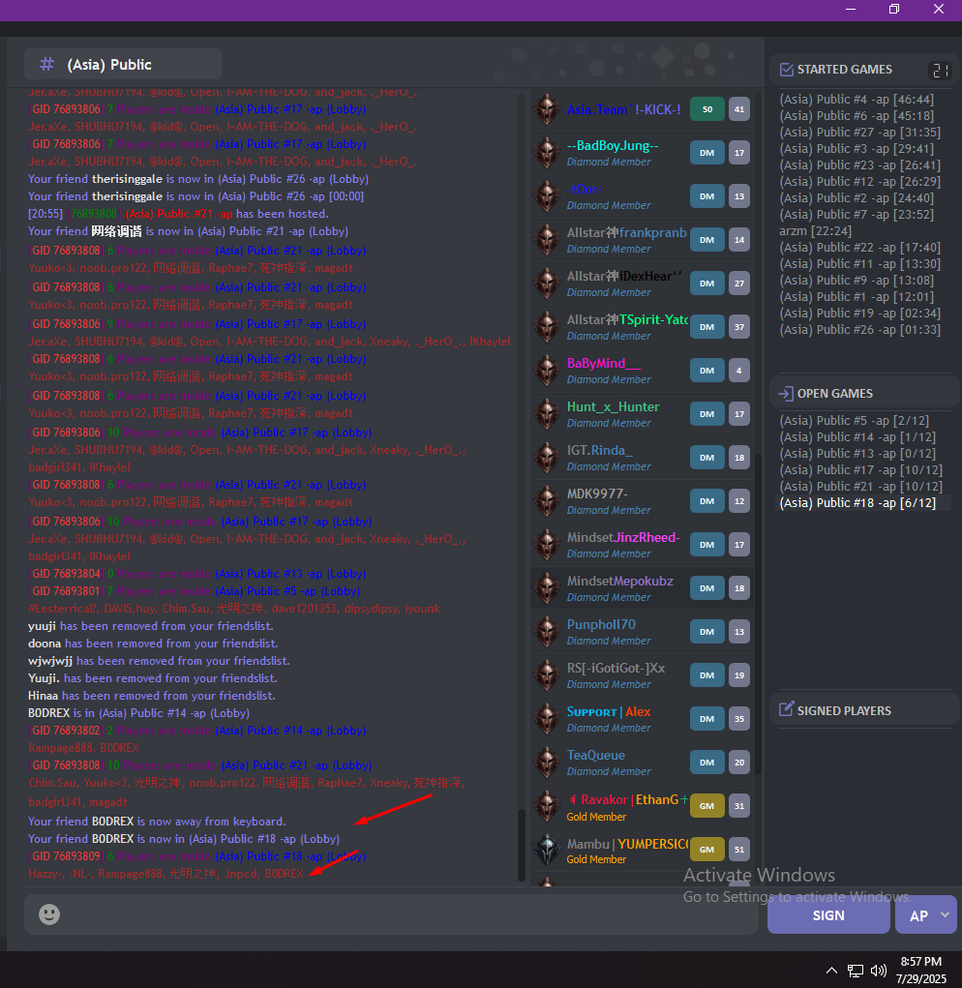The image size is (962, 988).
Task: Open the Open Games panel header
Action: [x=863, y=393]
